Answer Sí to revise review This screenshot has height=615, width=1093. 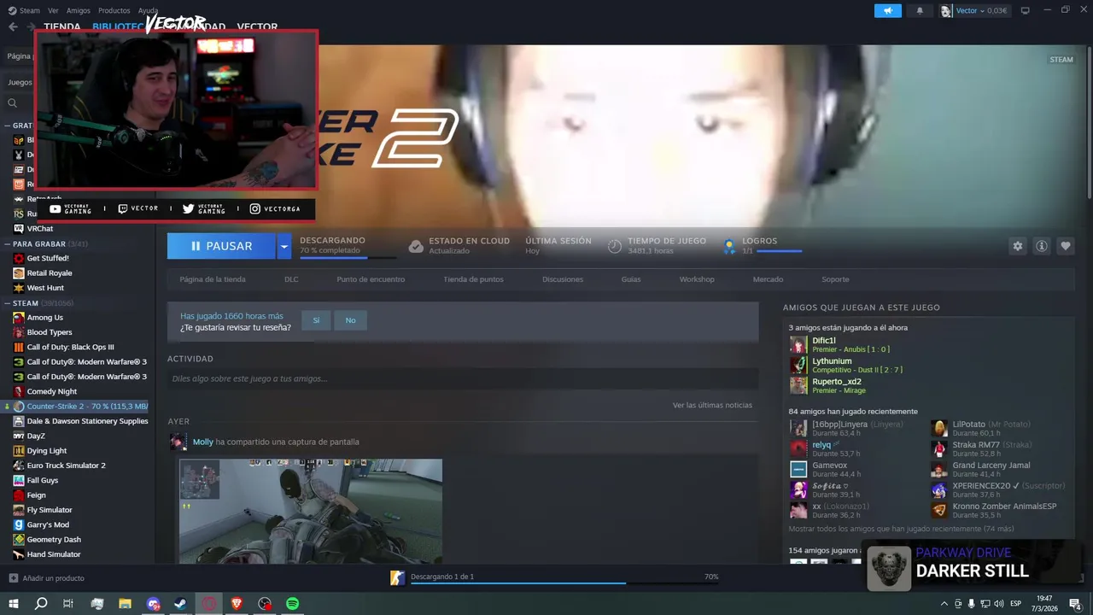coord(316,320)
